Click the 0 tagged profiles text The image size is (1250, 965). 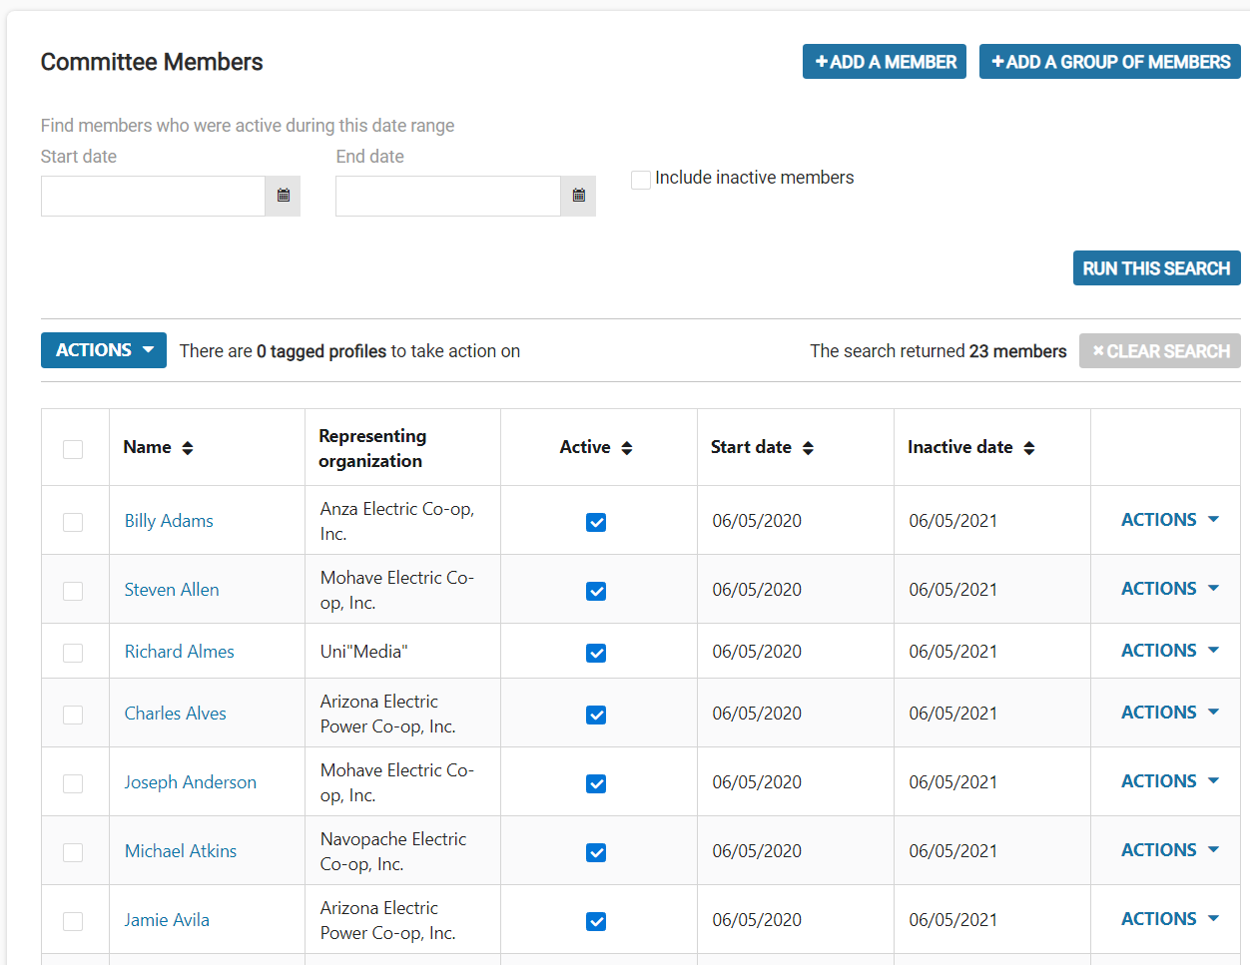(321, 351)
